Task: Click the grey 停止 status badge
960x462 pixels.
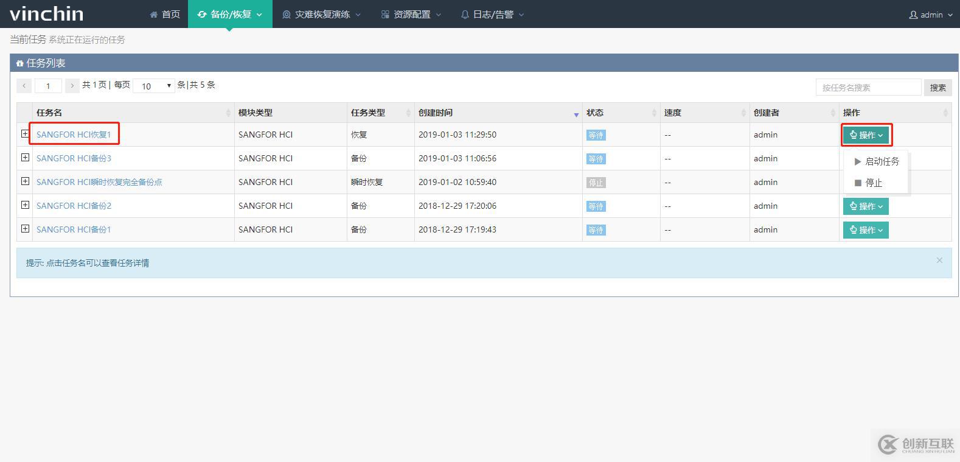Action: pyautogui.click(x=596, y=183)
